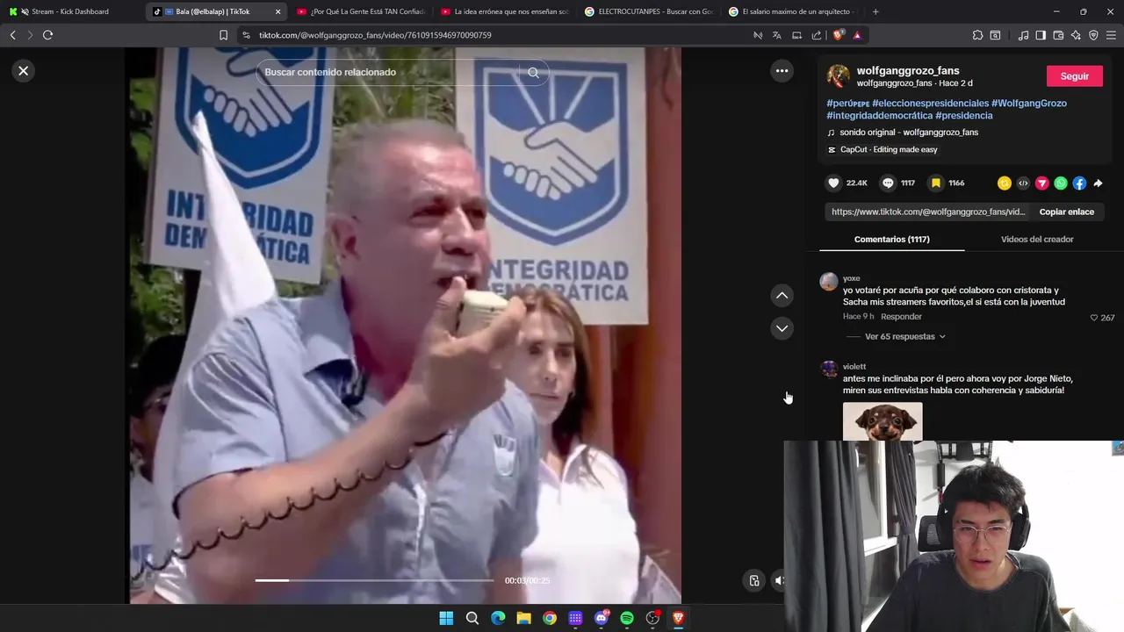Save video with the bookmark icon

[936, 183]
